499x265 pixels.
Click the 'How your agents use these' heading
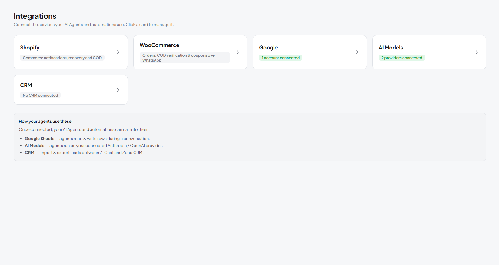(x=45, y=121)
